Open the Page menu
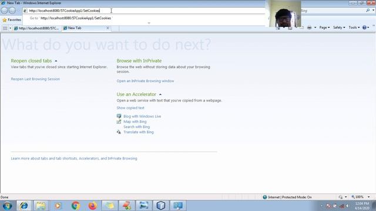Viewport: 376px width, 211px height. coord(324,28)
